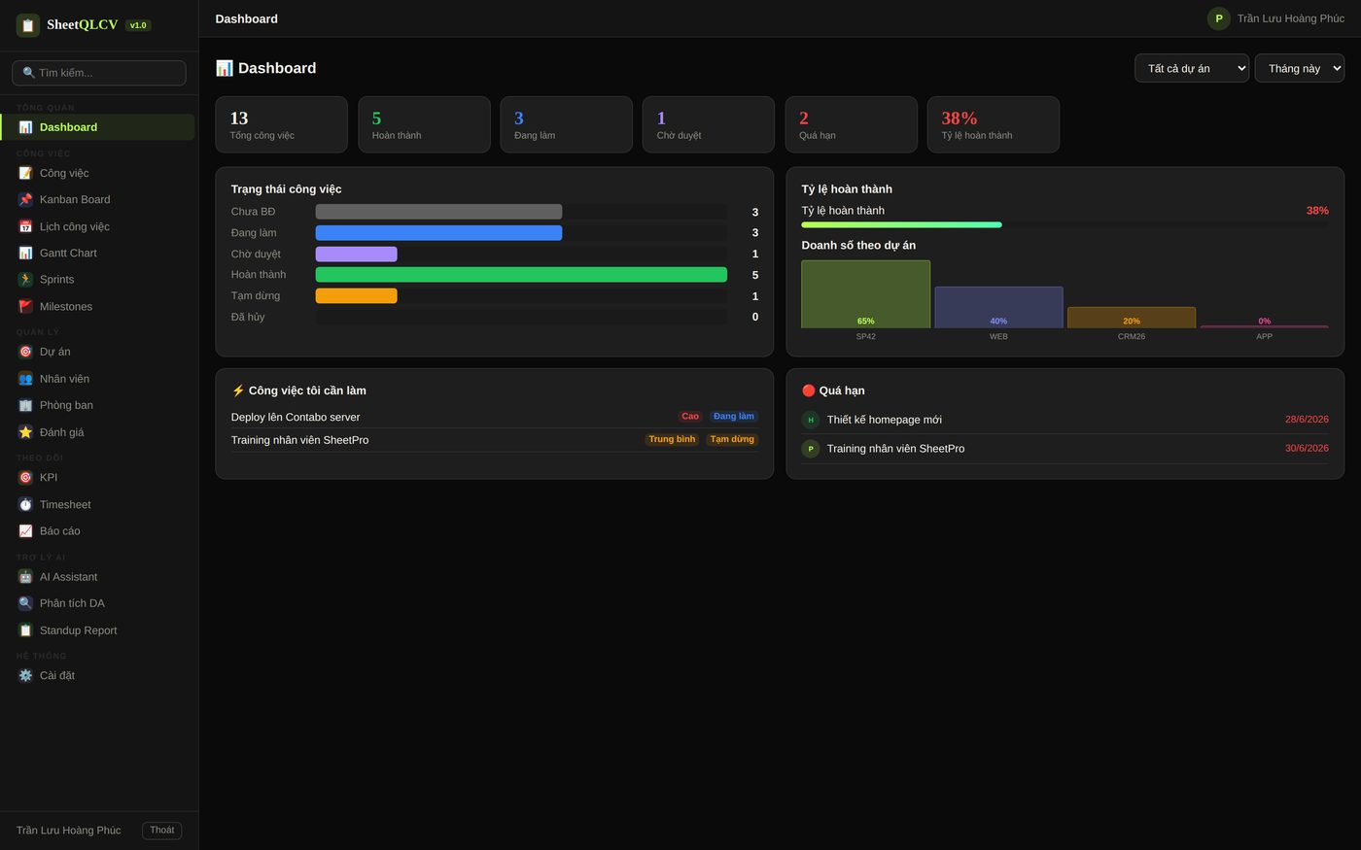This screenshot has width=1361, height=850.
Task: Open Lịch công việc calendar icon
Action: pos(25,226)
